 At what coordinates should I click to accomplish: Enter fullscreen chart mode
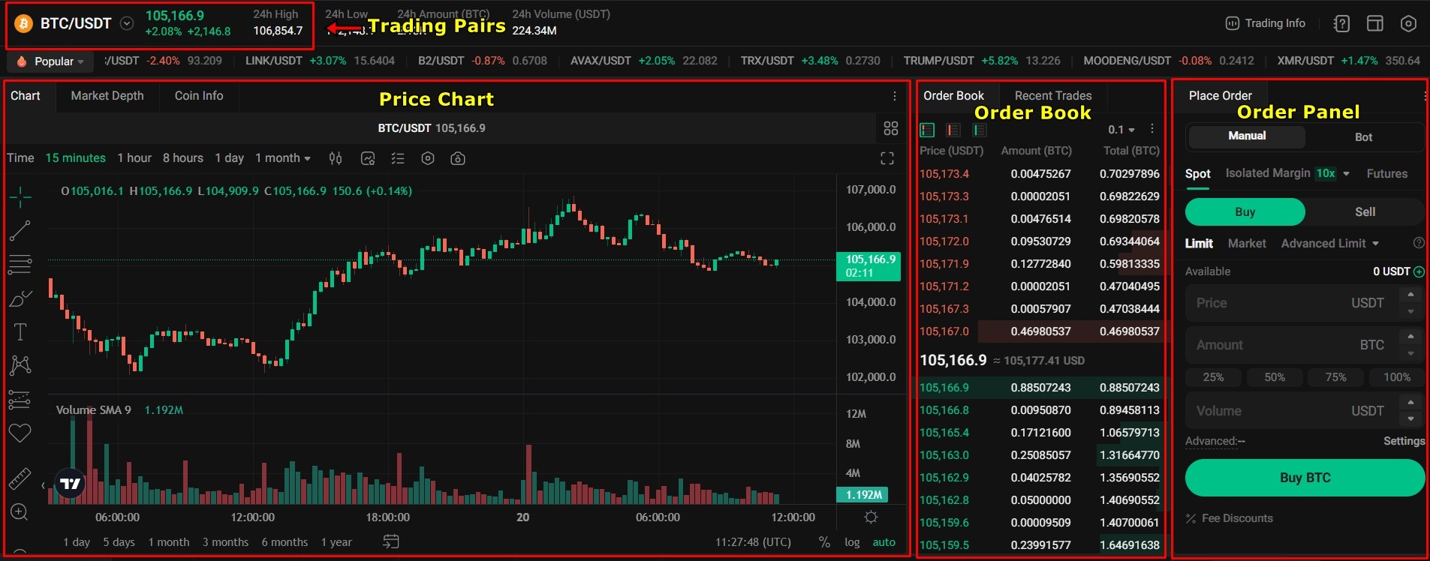887,158
